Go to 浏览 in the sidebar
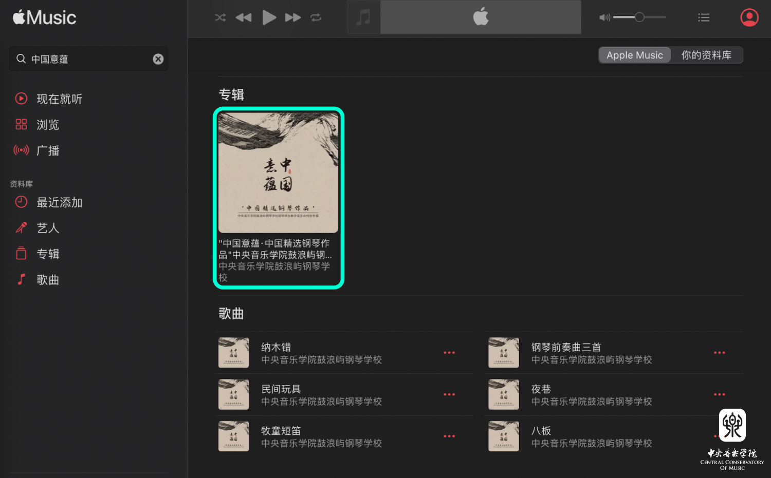Image resolution: width=771 pixels, height=478 pixels. click(x=48, y=125)
